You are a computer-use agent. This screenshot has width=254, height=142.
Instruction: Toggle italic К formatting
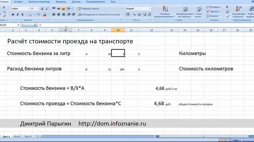point(17,15)
